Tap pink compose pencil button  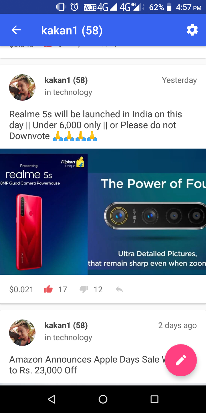(x=181, y=360)
